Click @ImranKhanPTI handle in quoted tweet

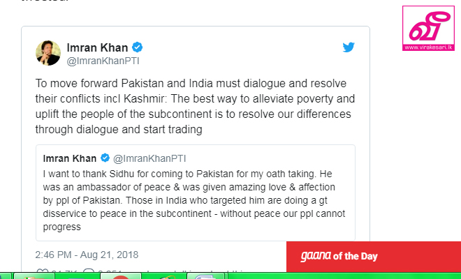click(x=149, y=158)
